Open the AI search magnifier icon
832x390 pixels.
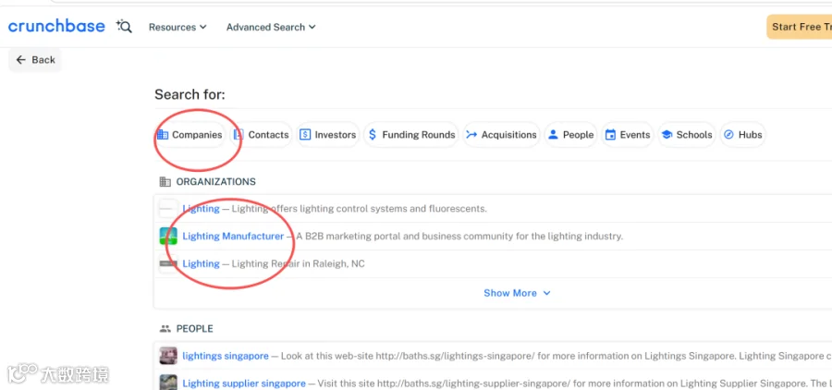[124, 27]
